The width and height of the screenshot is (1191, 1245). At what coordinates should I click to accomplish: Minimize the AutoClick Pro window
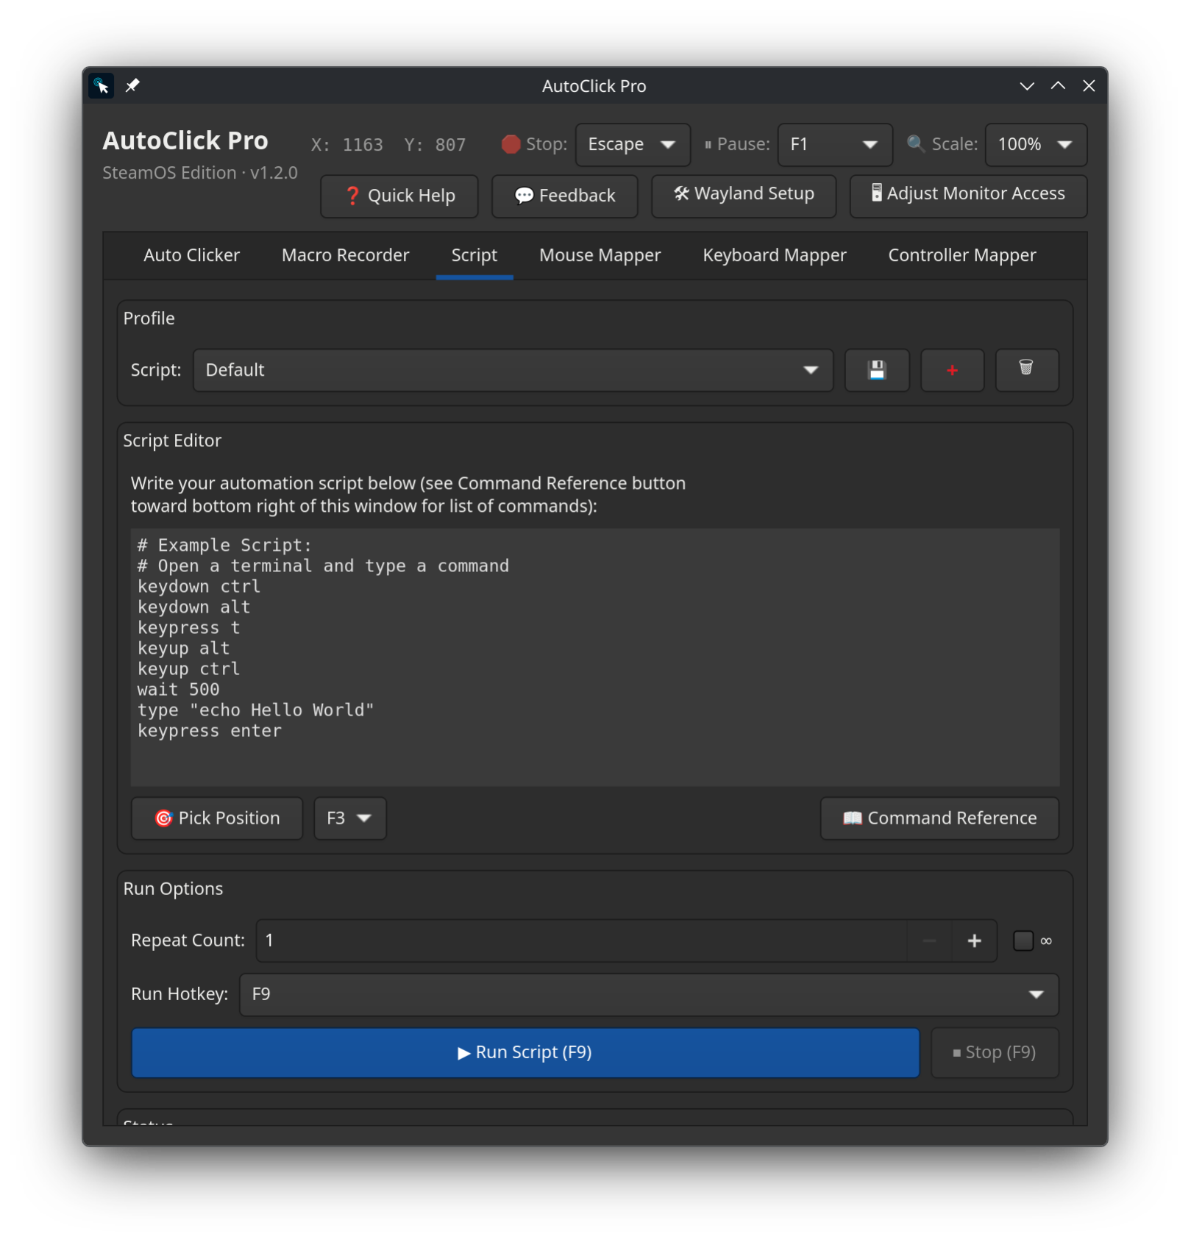[x=1027, y=86]
